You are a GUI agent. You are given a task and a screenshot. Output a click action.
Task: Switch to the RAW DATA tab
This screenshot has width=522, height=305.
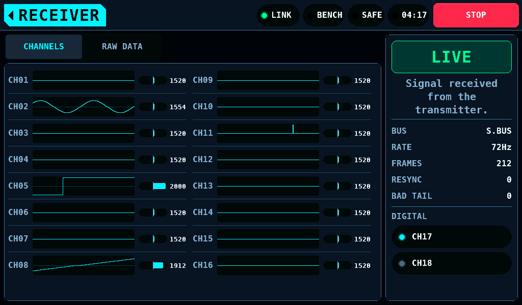pyautogui.click(x=122, y=47)
